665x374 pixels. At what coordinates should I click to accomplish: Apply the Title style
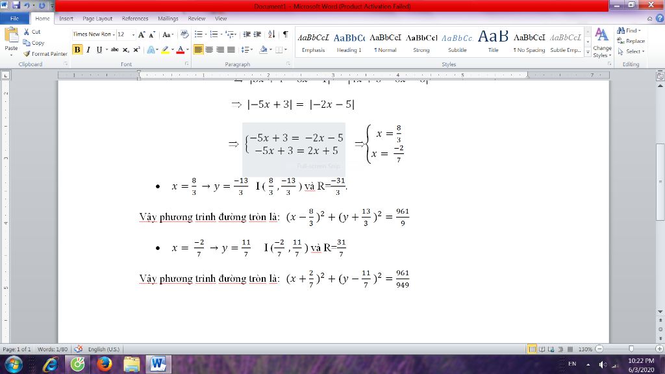pos(493,42)
